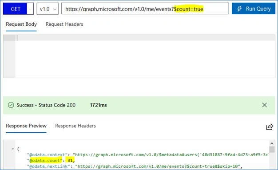Click the green success checkmark icon

(11, 105)
